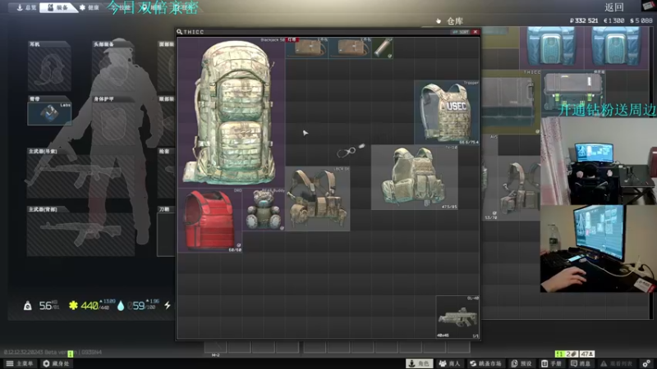This screenshot has width=657, height=369.
Task: Open the 主菜单 main menu
Action: 20,363
